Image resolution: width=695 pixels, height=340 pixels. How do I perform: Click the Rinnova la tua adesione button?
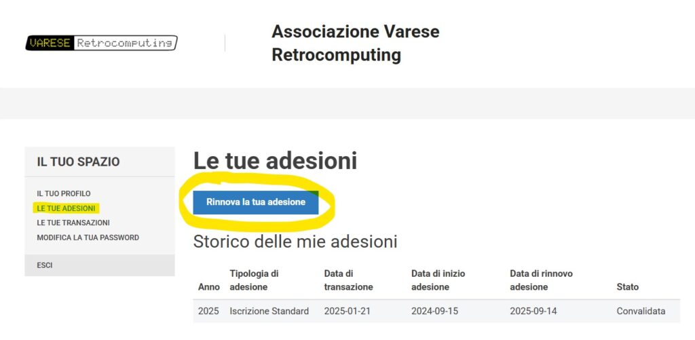pos(256,202)
